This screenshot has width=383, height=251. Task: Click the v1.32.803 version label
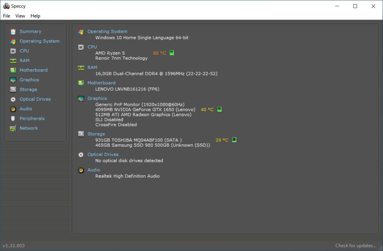(14, 246)
